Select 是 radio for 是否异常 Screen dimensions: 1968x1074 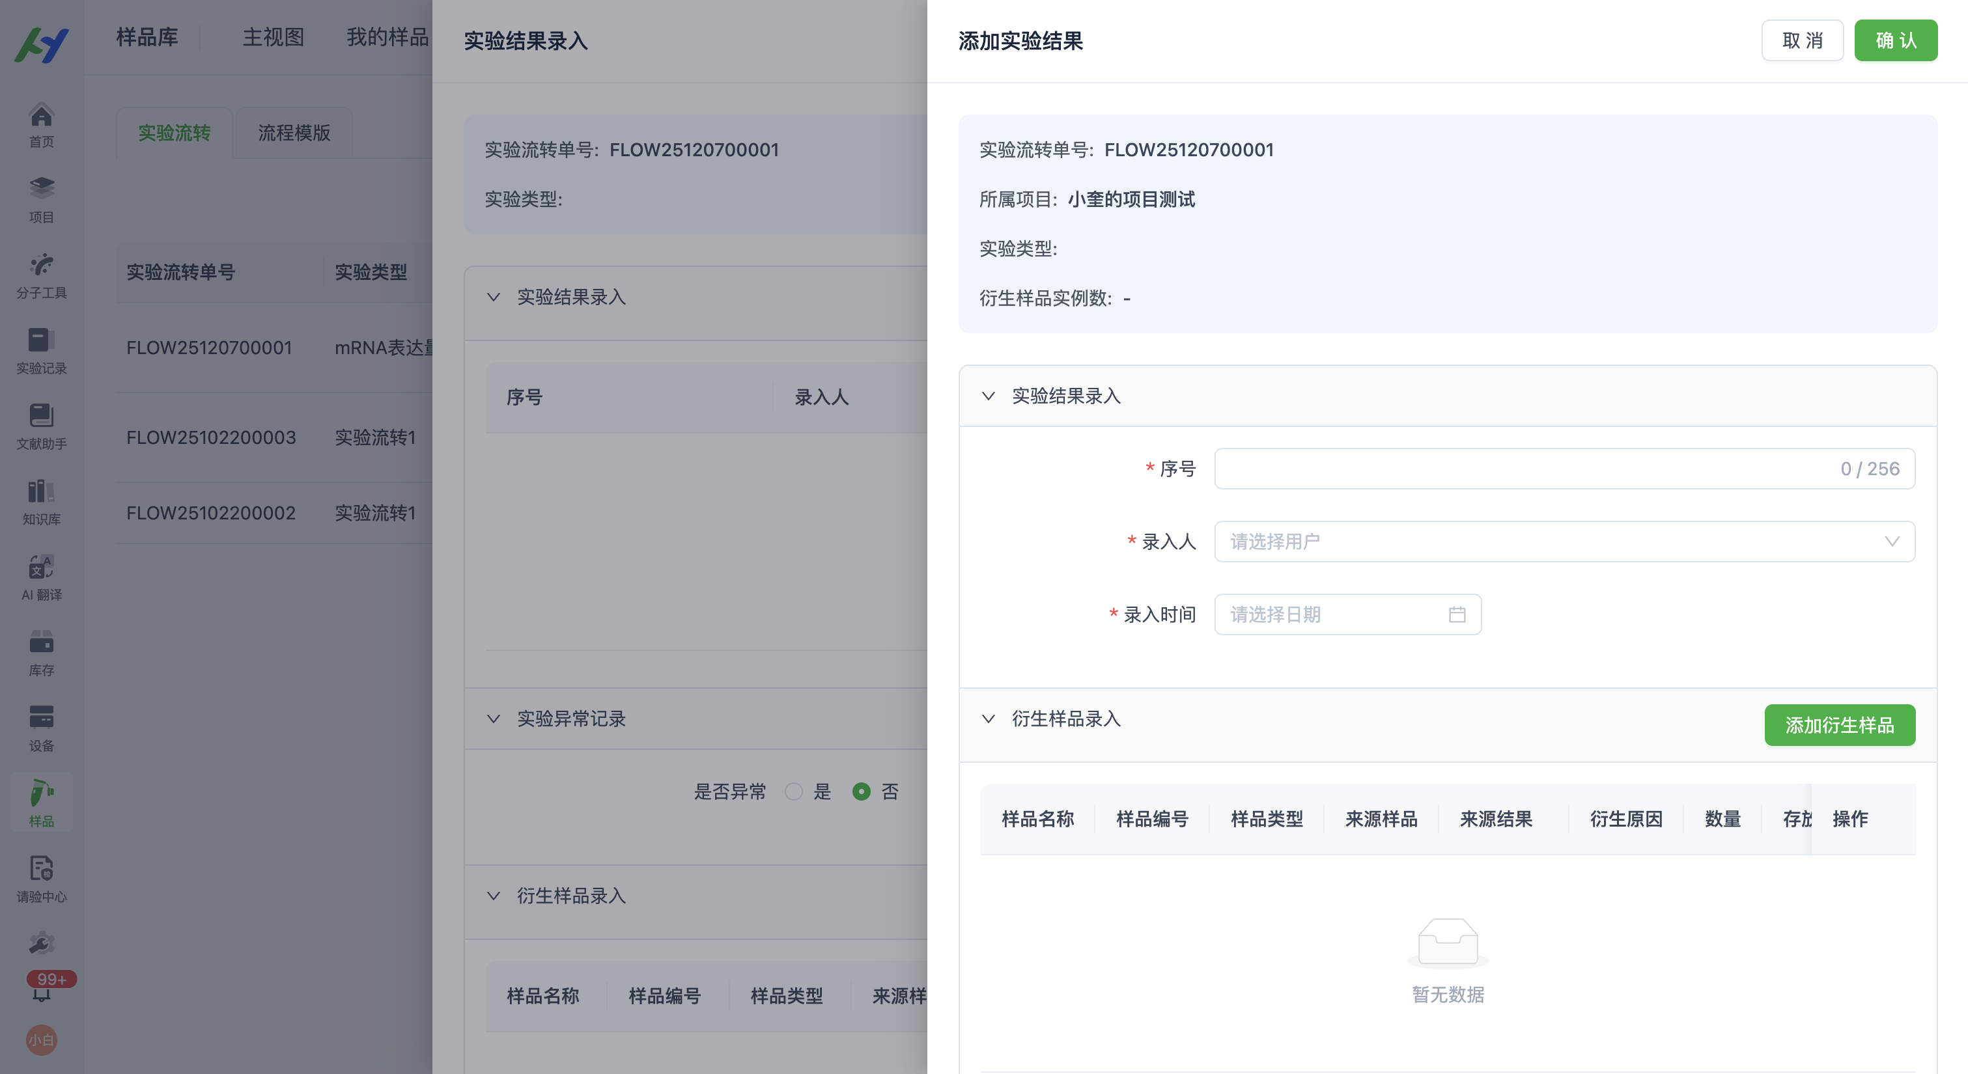click(793, 792)
